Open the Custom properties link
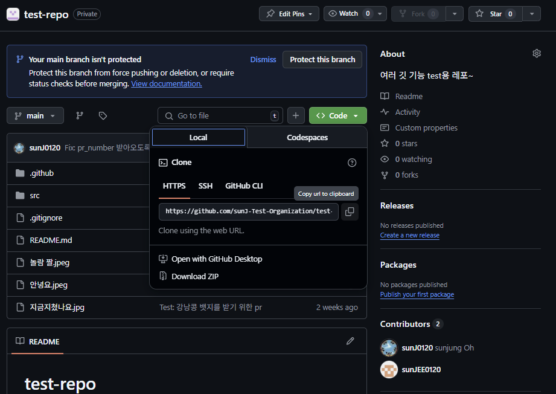The image size is (556, 394). tap(426, 128)
